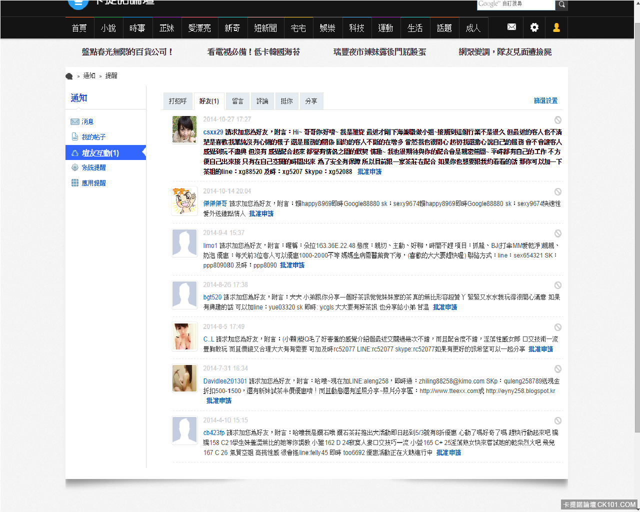Approve Davidlee201301's request via 批准申請

pyautogui.click(x=219, y=400)
